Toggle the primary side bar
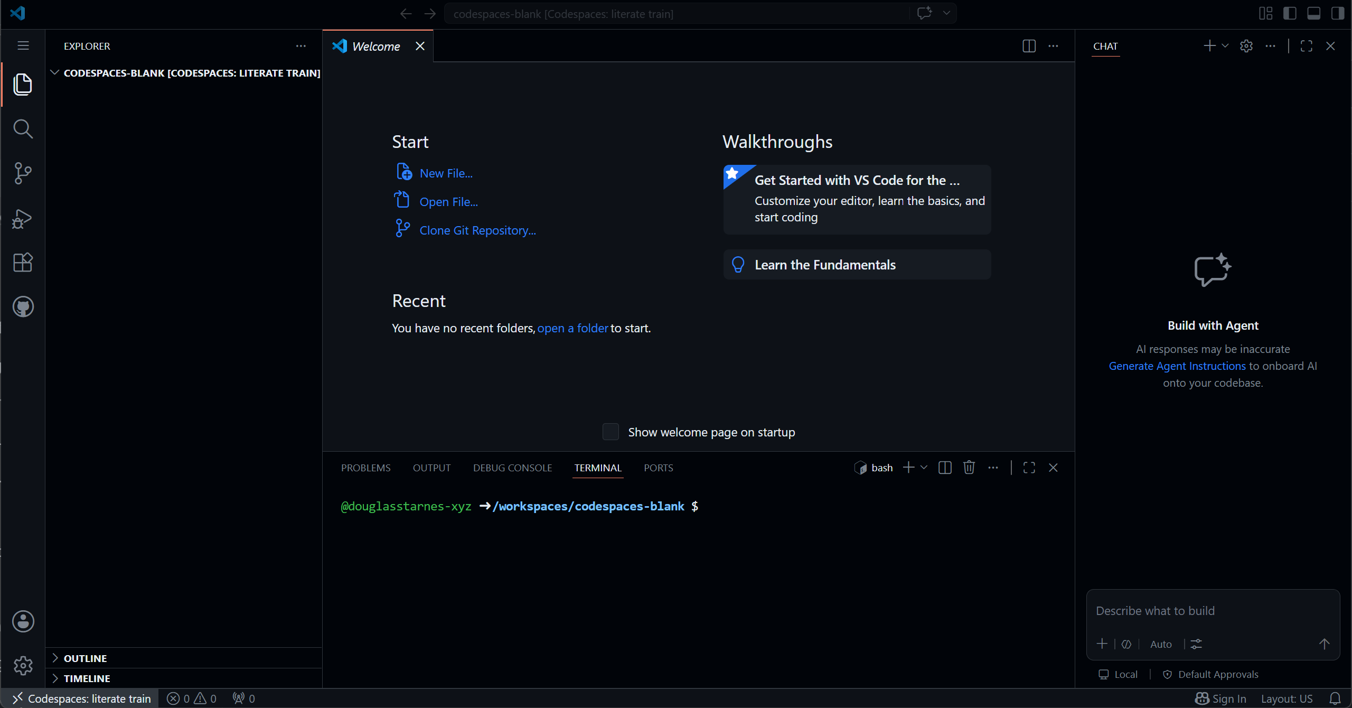This screenshot has width=1352, height=708. pyautogui.click(x=1290, y=13)
